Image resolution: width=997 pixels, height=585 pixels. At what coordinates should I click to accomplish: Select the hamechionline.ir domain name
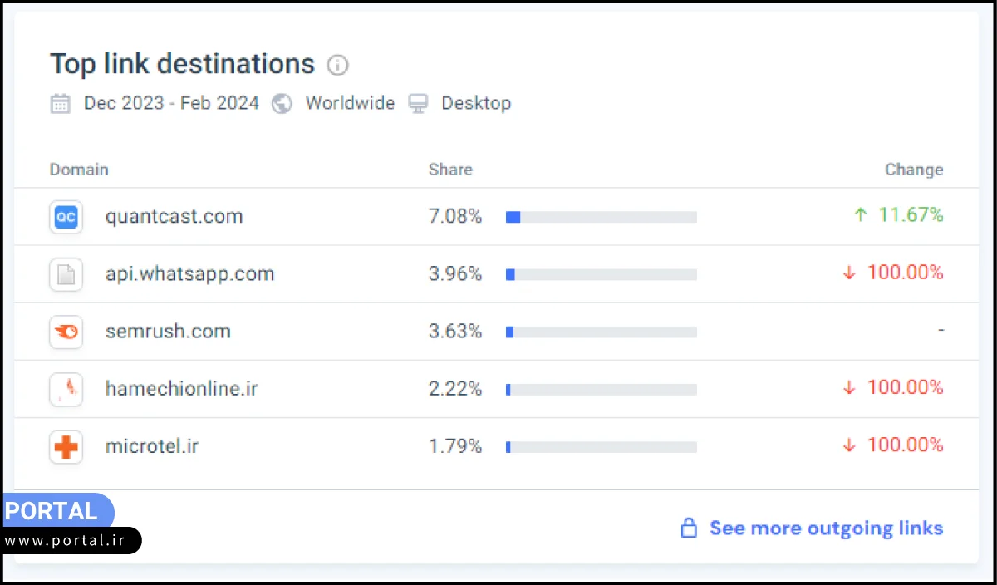[x=181, y=389]
